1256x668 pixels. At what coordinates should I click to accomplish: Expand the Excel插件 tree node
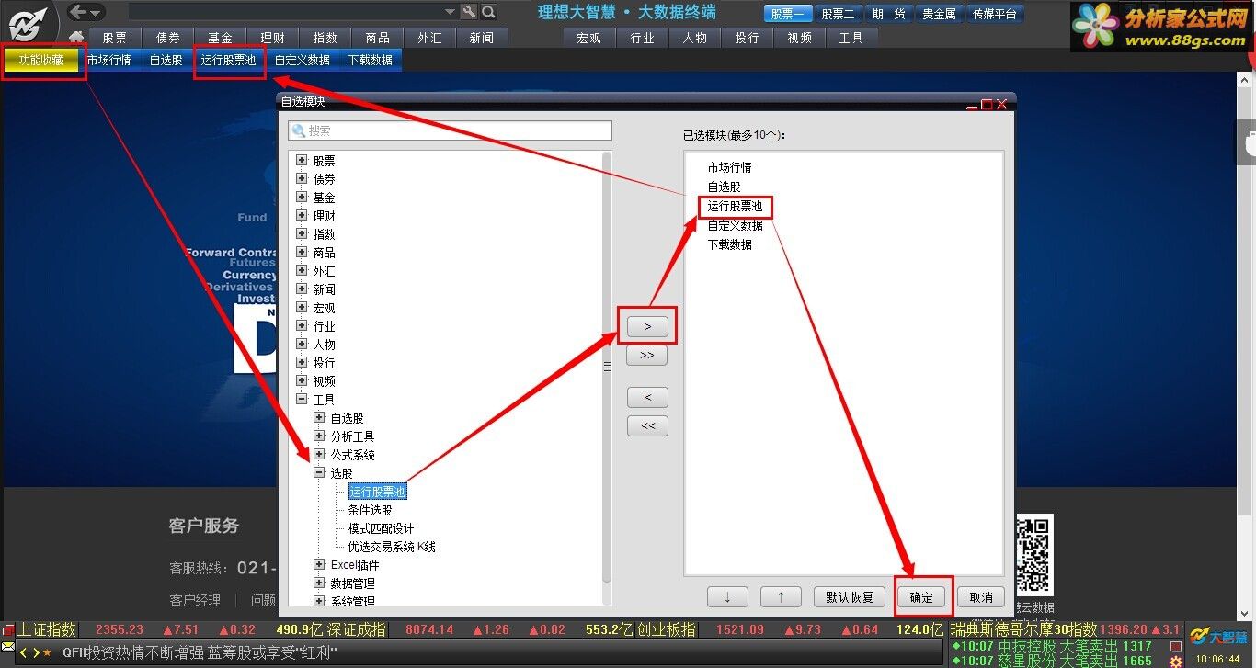pos(319,564)
